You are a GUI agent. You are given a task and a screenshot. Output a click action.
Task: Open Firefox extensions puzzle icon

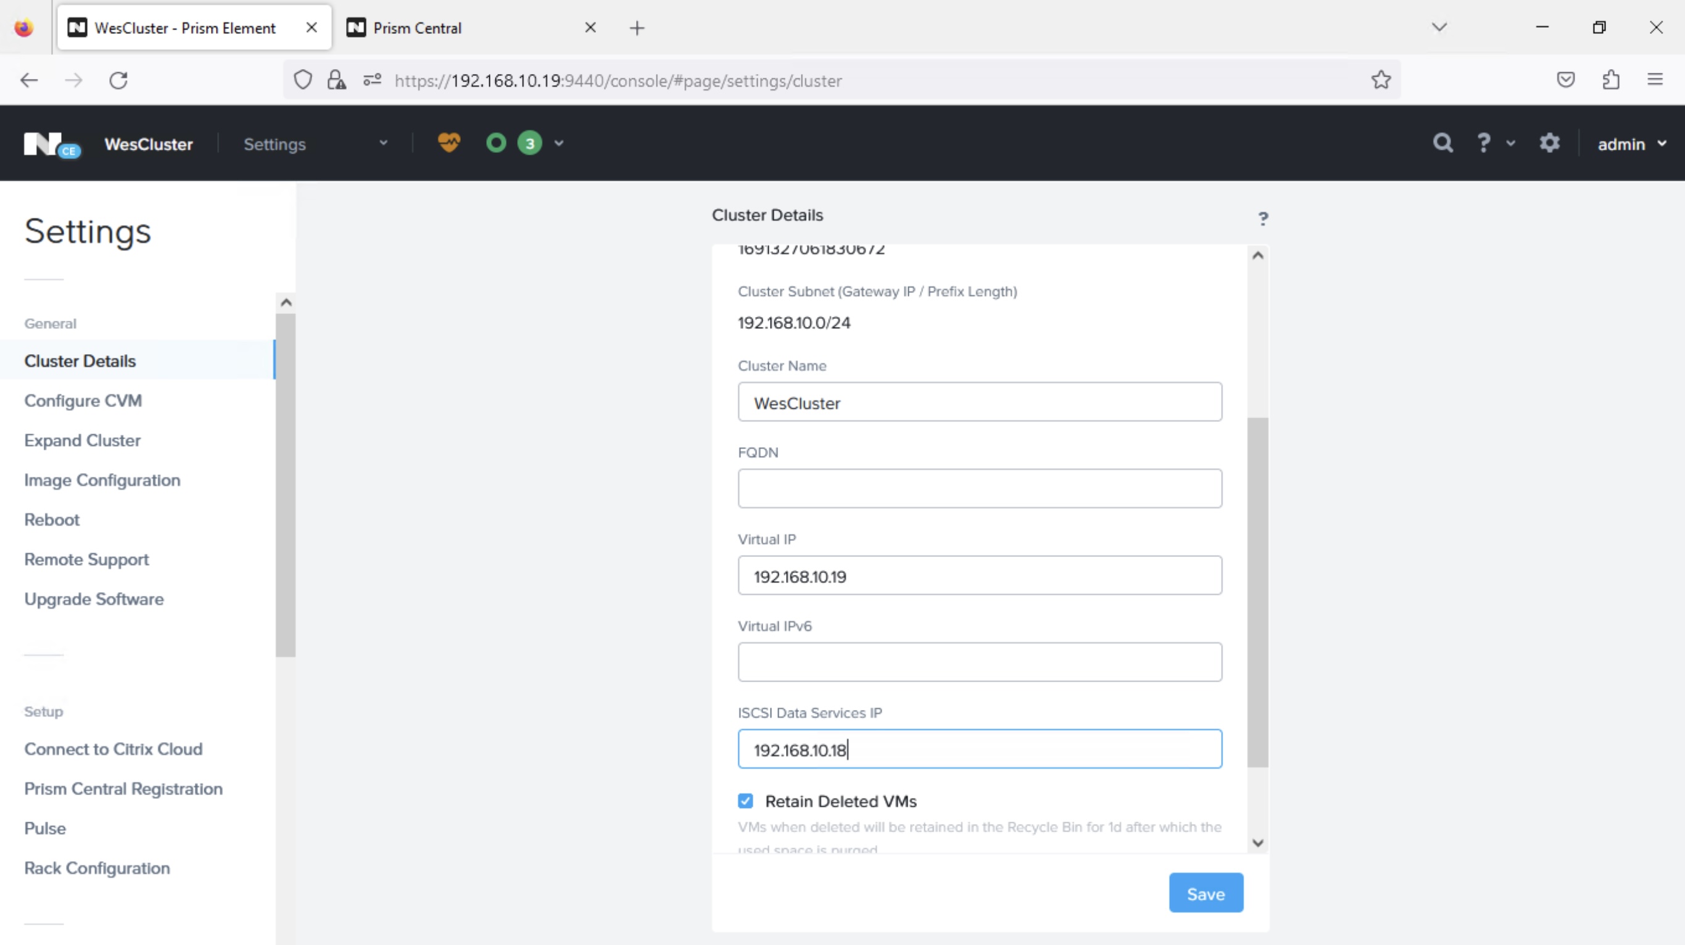point(1611,80)
